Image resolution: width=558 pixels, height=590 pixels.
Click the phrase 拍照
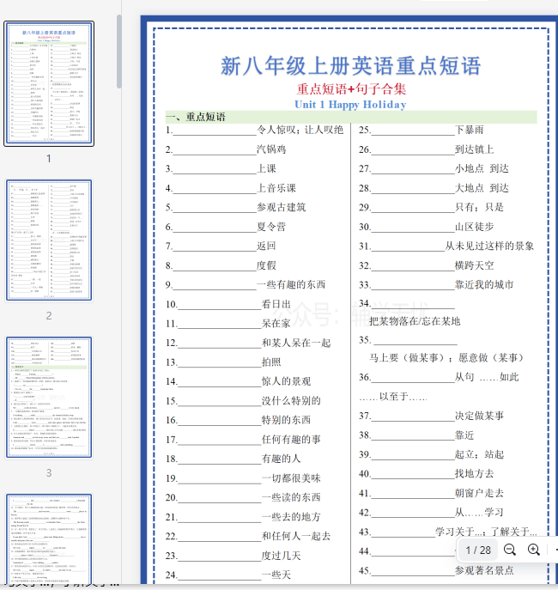click(x=271, y=362)
